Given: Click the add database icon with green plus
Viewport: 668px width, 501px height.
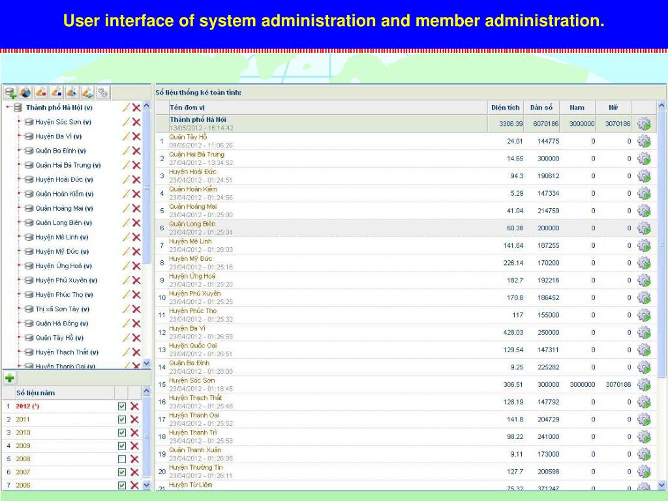Looking at the screenshot, I should [x=10, y=93].
